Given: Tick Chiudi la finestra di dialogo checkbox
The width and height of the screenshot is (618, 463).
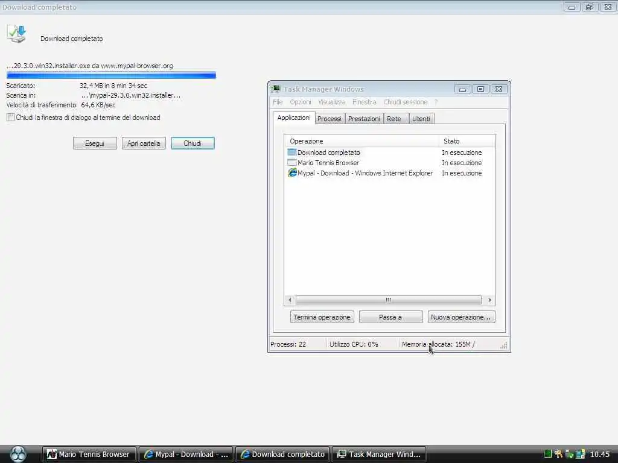Looking at the screenshot, I should [x=11, y=118].
